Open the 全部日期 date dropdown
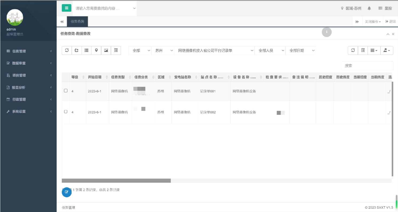 [301, 50]
